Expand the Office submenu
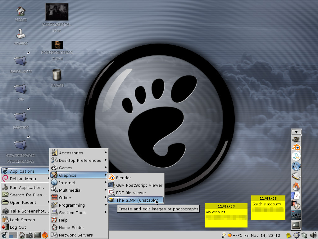 [79, 198]
